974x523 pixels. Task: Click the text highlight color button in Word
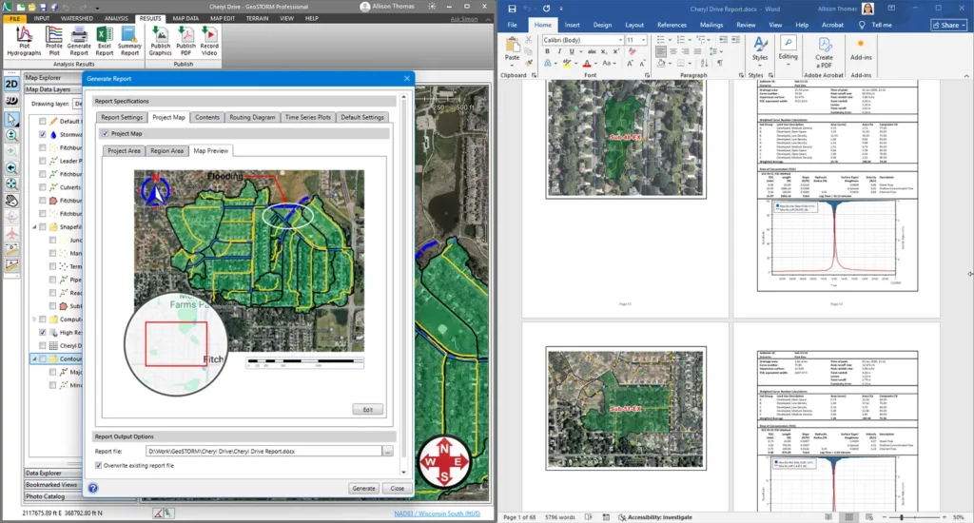tap(566, 64)
